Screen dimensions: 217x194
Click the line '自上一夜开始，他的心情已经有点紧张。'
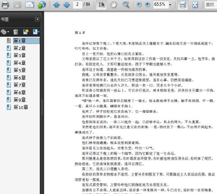coord(113,54)
